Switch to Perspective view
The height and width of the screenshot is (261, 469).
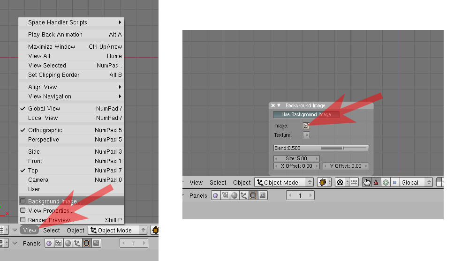point(71,140)
